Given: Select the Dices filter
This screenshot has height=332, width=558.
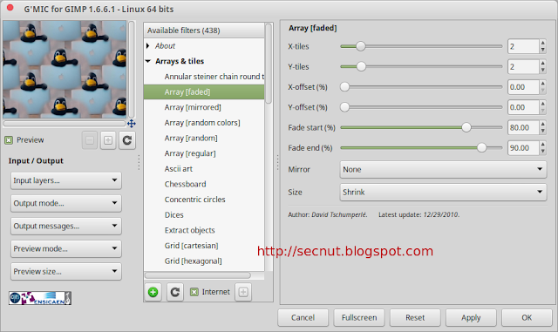Looking at the screenshot, I should tap(204, 215).
